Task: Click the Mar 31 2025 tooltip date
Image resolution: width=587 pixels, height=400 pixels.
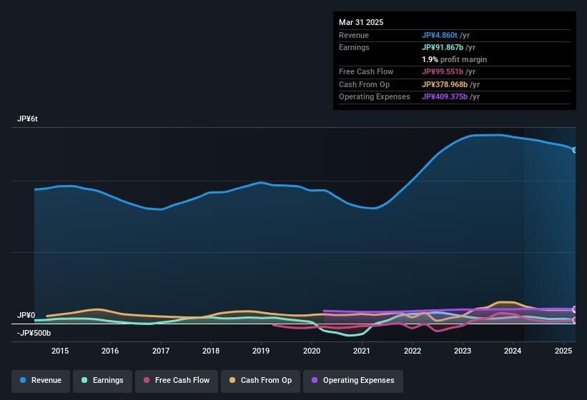Action: click(x=361, y=22)
